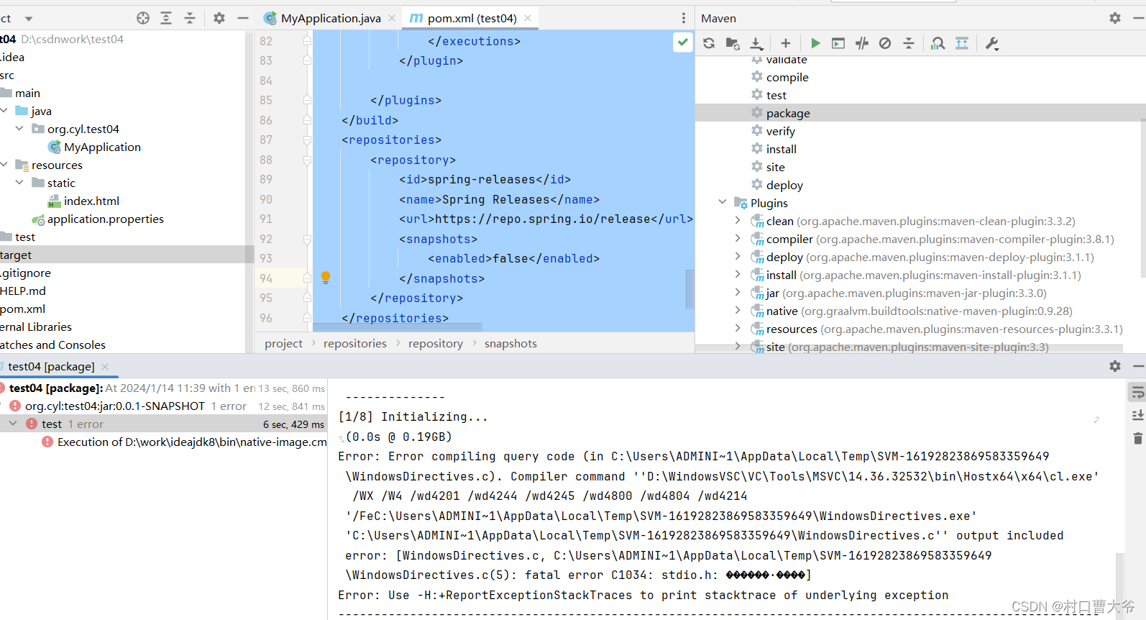1146x620 pixels.
Task: Hide the Run tool window
Action: [1139, 366]
